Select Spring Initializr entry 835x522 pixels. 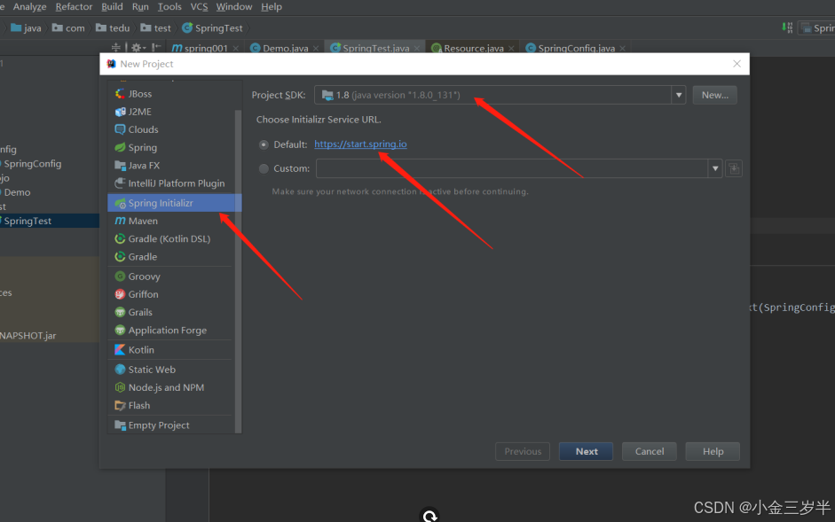point(175,203)
